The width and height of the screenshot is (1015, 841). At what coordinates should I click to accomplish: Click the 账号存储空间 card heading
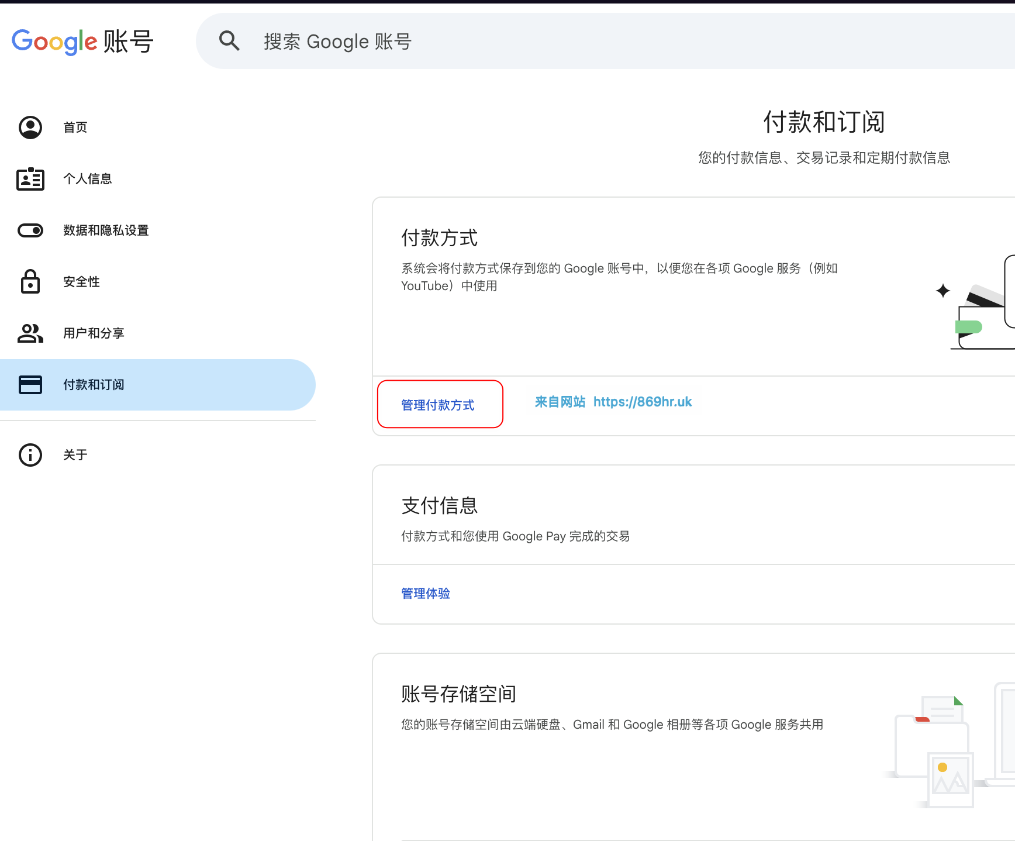click(x=459, y=694)
